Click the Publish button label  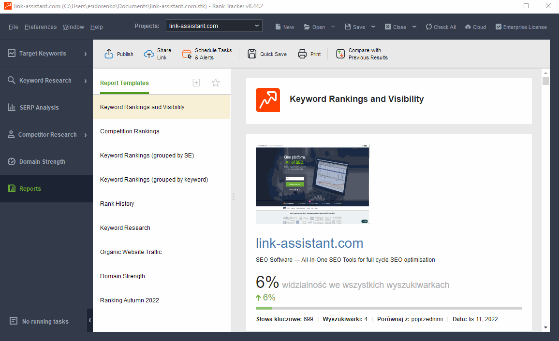(x=125, y=54)
